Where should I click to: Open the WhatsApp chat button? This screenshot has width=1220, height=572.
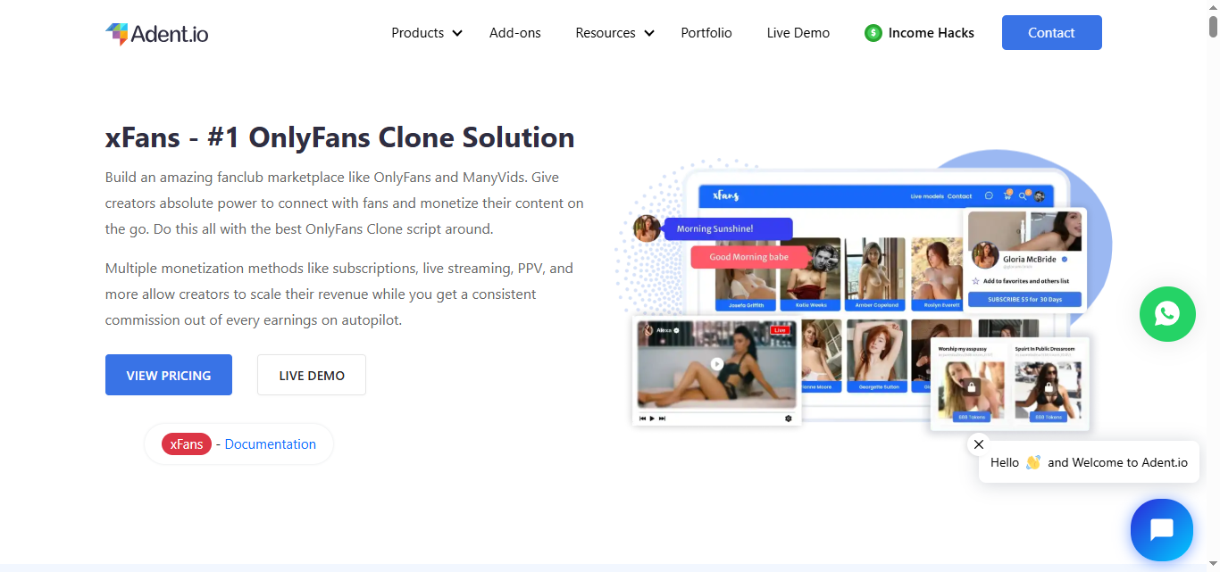(1167, 313)
